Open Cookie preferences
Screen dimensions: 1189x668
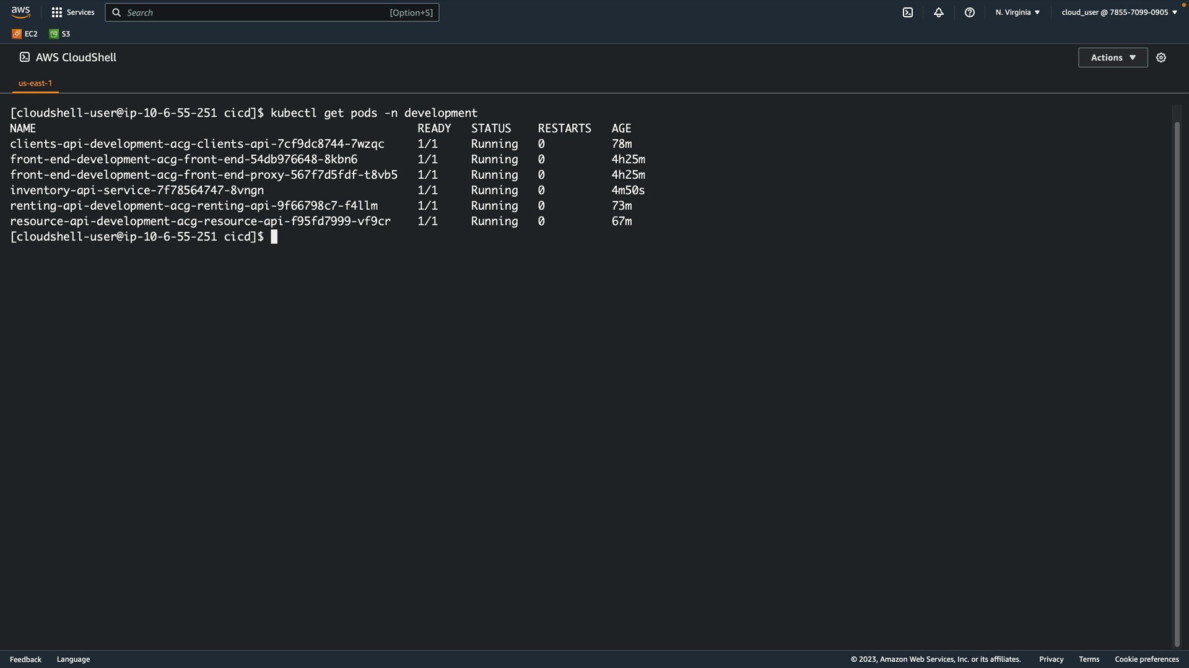[1146, 659]
